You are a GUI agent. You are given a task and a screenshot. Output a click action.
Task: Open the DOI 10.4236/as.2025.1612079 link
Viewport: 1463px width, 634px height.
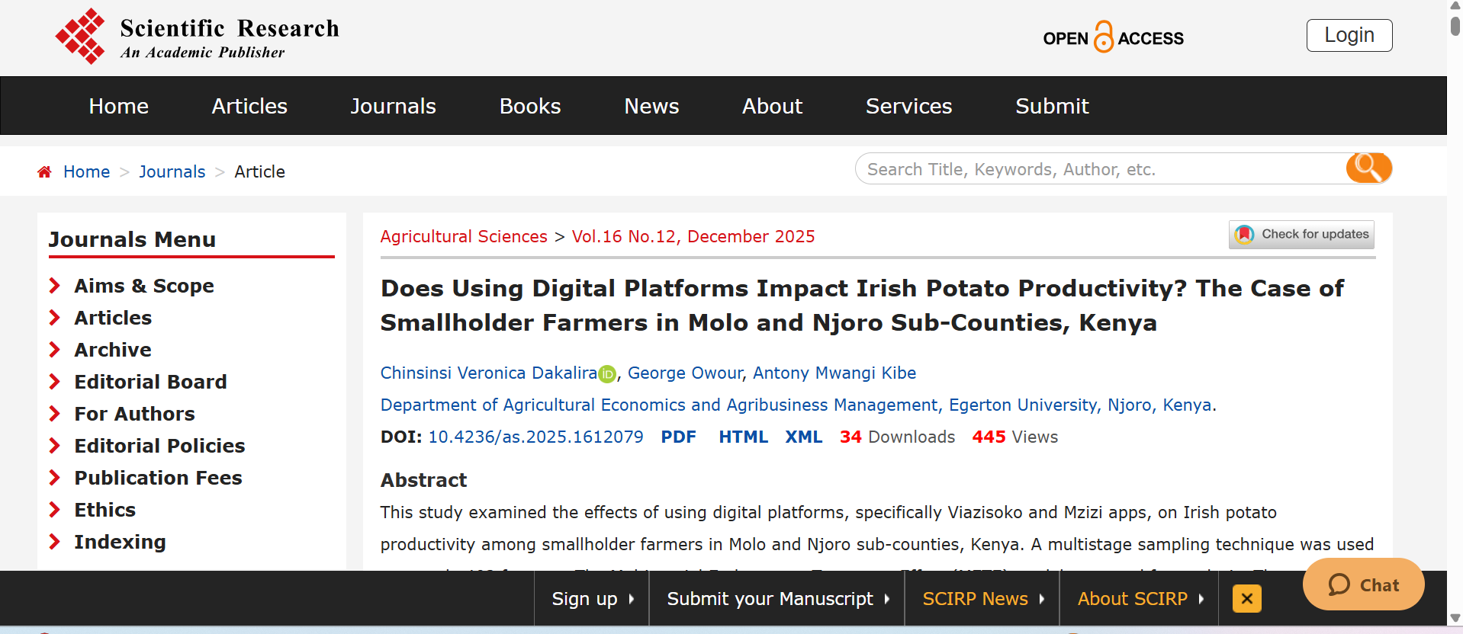[535, 437]
